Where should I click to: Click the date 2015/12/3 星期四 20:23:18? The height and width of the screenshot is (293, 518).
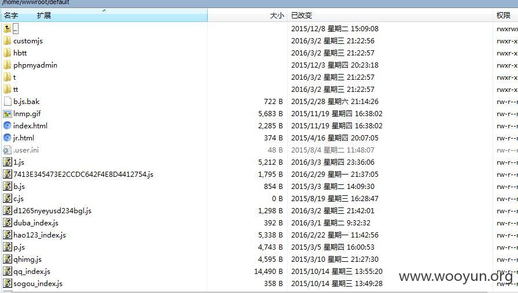pyautogui.click(x=335, y=65)
